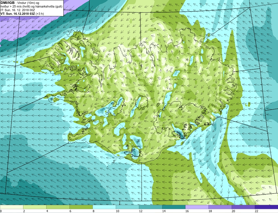This screenshot has height=213, width=278.
Task: Click the 14–16 m/s dark teal legend swatch
Action: (x=174, y=207)
